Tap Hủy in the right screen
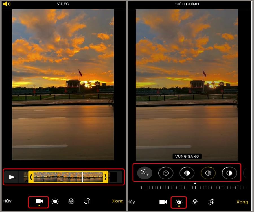Image resolution: width=254 pixels, height=212 pixels. click(131, 202)
